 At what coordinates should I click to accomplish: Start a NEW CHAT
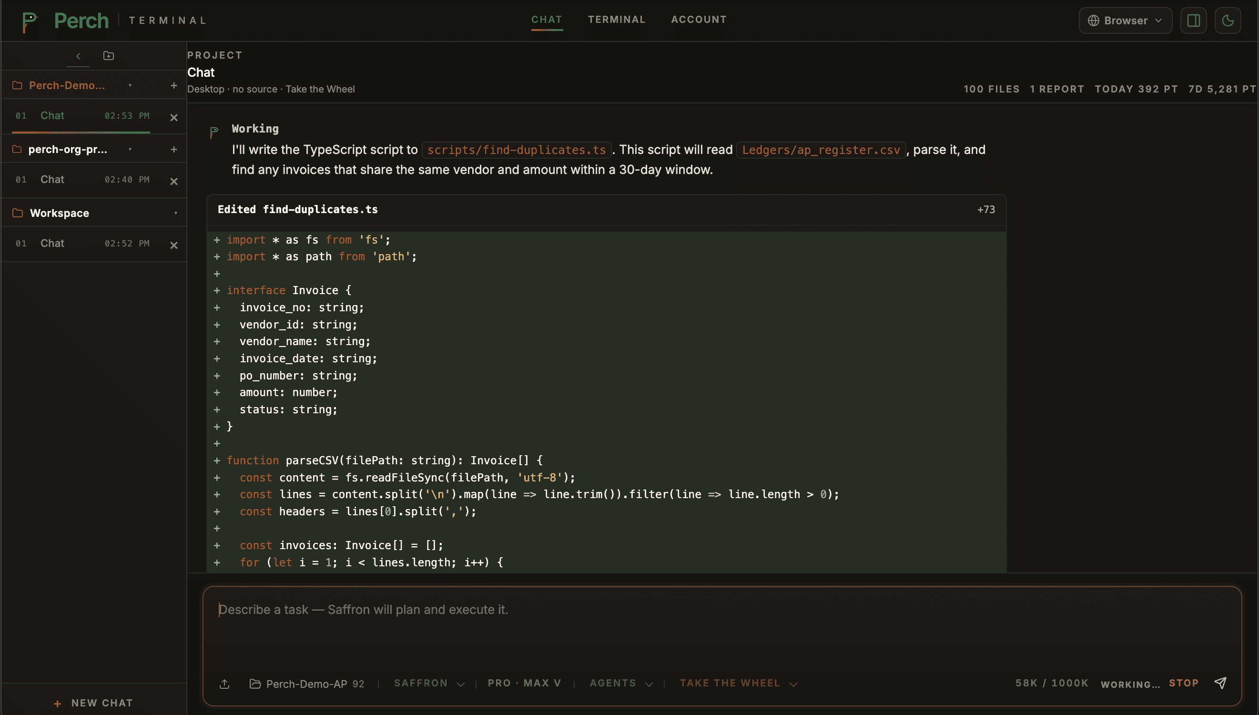pos(93,703)
